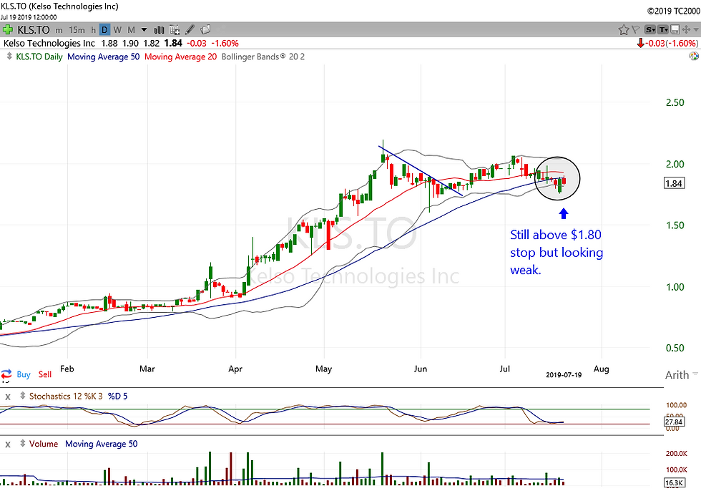Image resolution: width=701 pixels, height=491 pixels.
Task: Click the 16.3K volume value tag
Action: [674, 483]
